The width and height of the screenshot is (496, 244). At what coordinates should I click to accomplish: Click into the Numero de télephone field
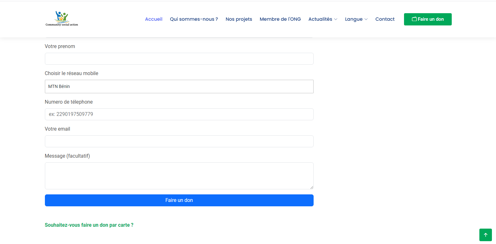point(179,114)
